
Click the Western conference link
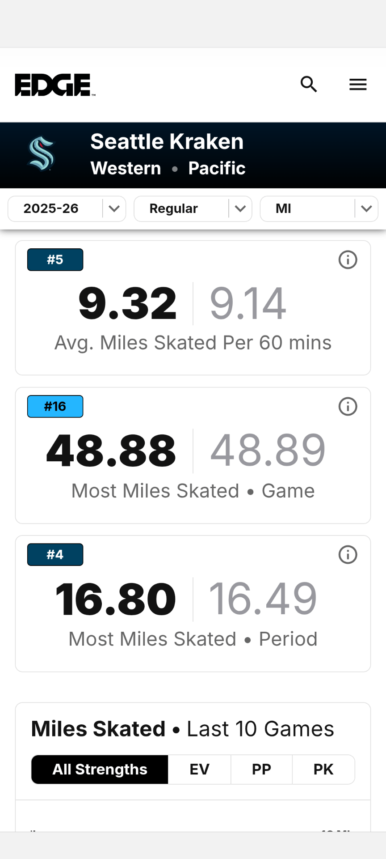click(126, 168)
